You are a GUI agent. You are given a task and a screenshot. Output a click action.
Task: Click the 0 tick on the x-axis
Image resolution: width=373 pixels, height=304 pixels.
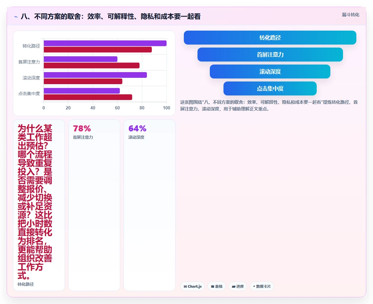click(x=44, y=108)
